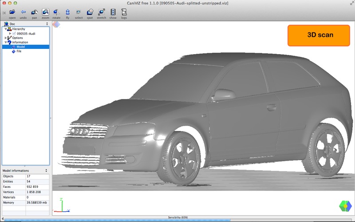Click the Information question mark icon
Screen dimensions: 355x222
point(9,42)
